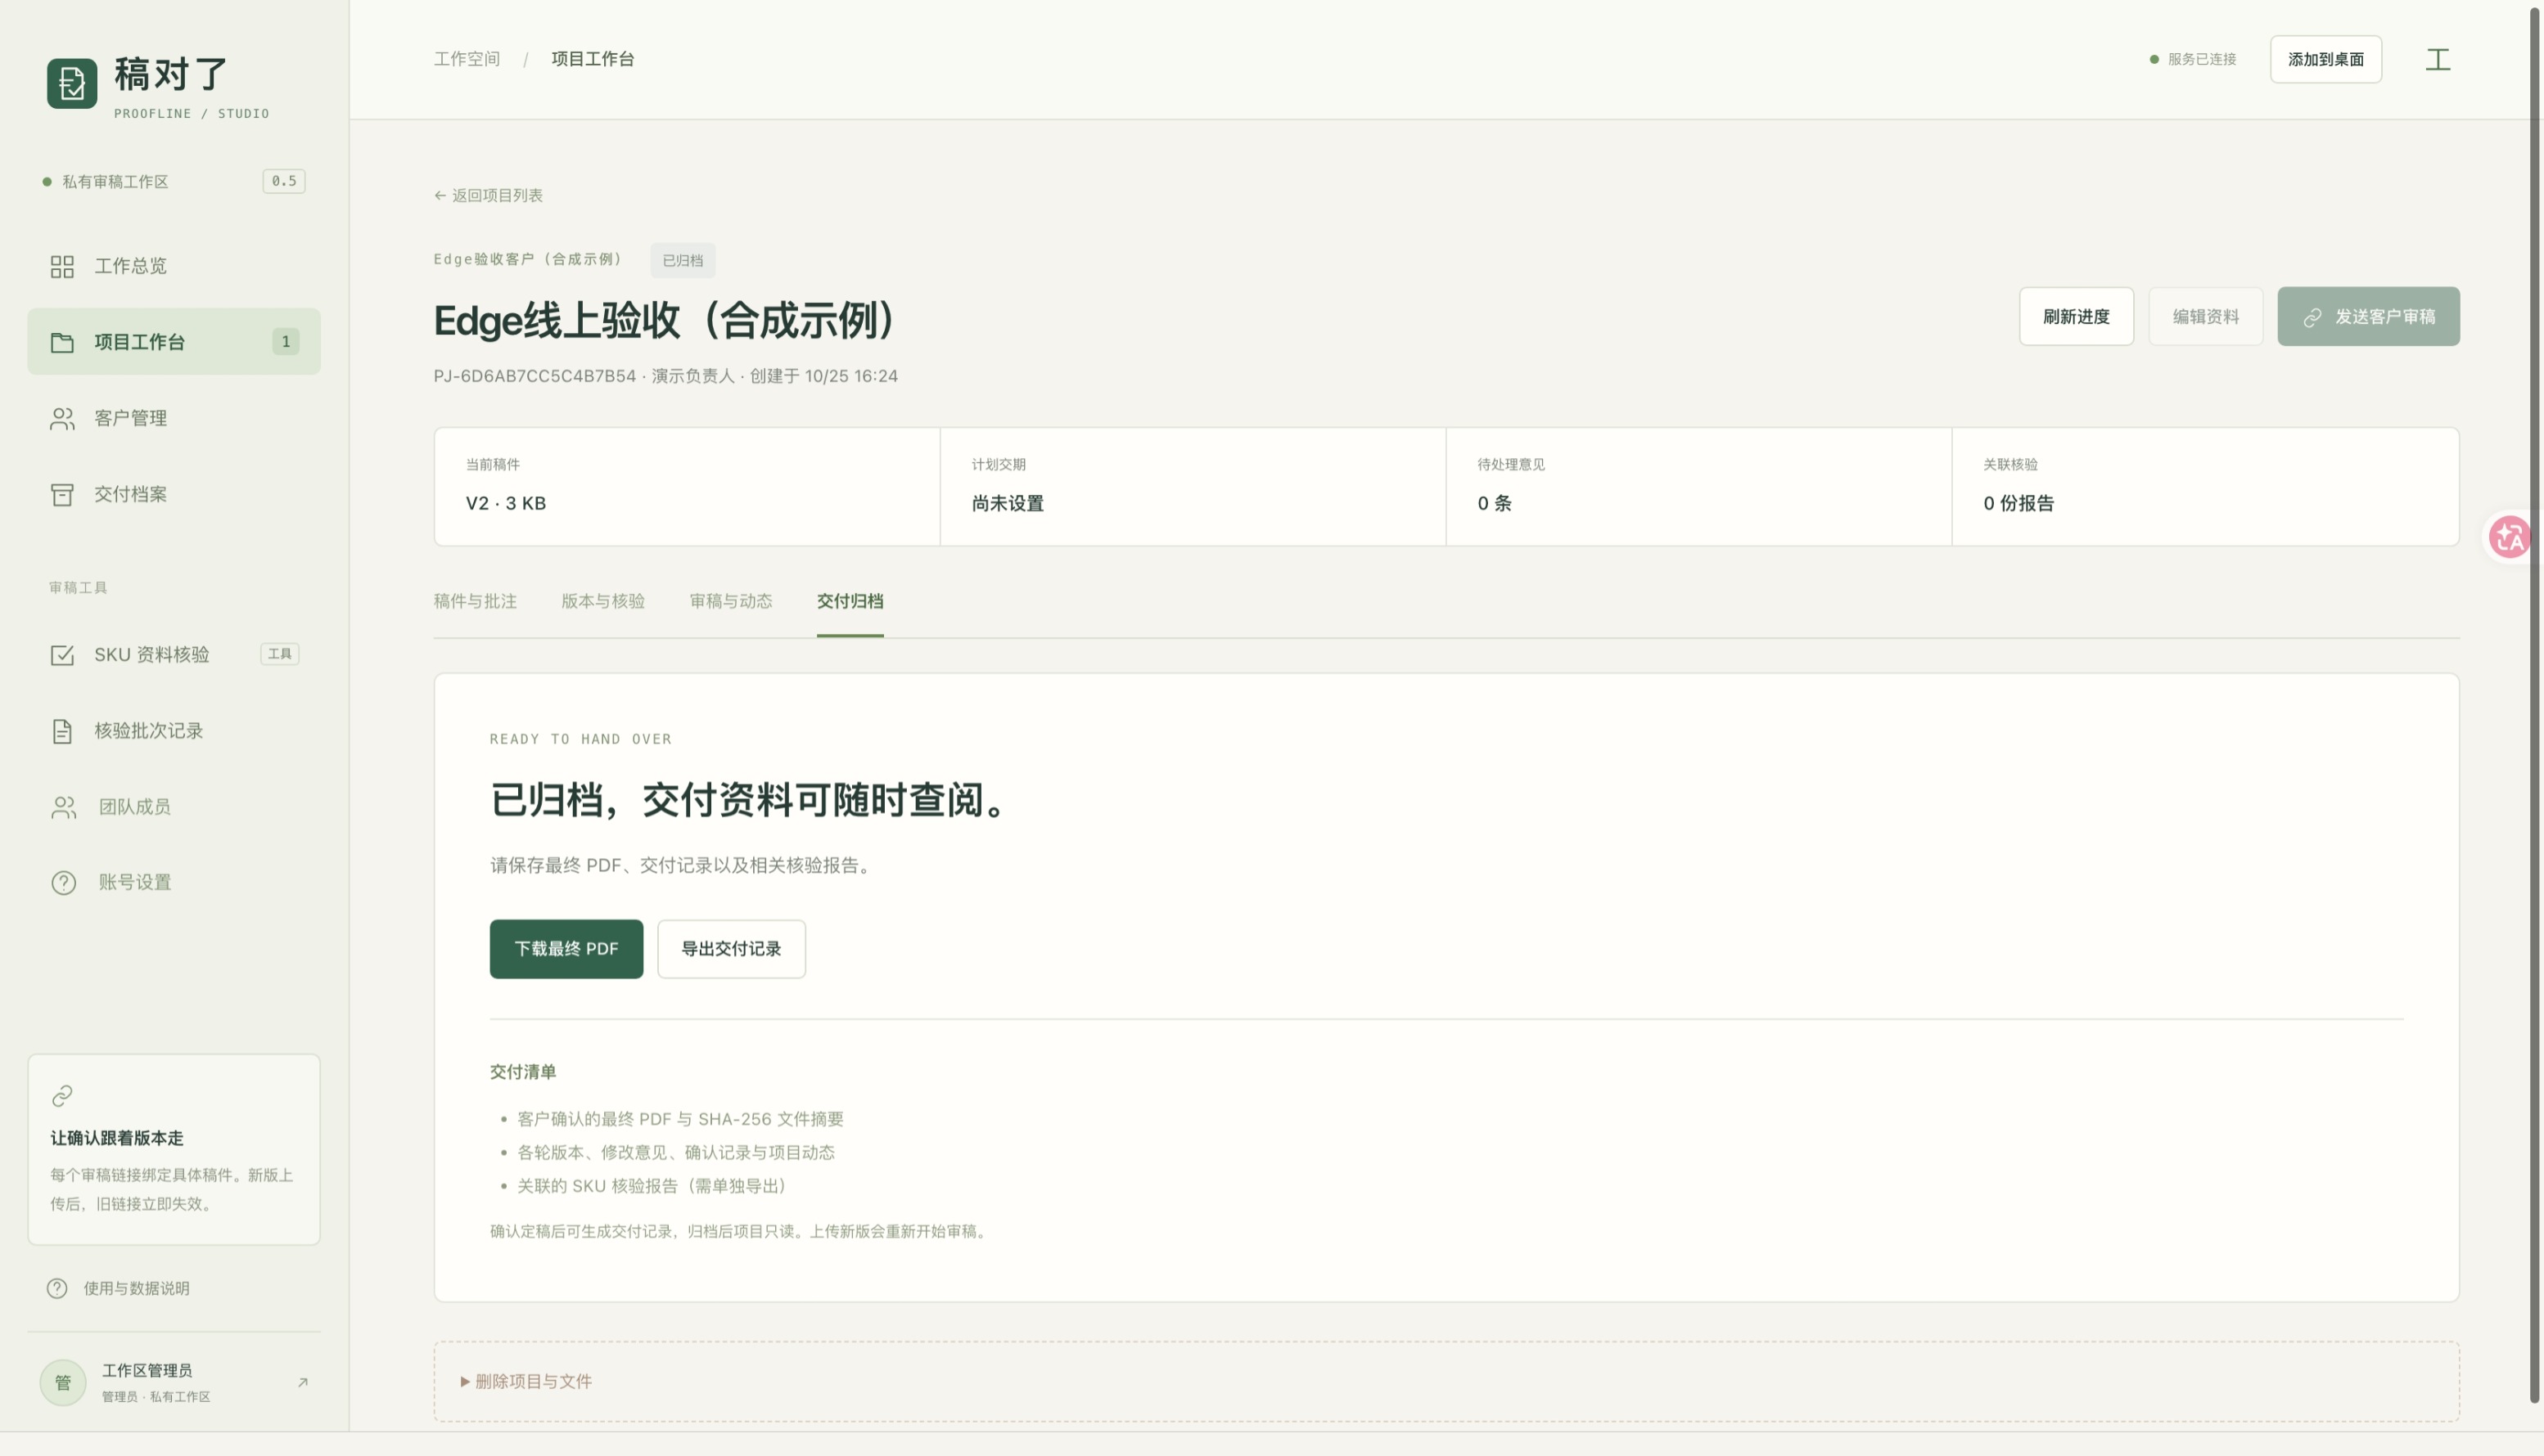
Task: Click the 管 avatar of 工作区管理员
Action: pyautogui.click(x=63, y=1382)
